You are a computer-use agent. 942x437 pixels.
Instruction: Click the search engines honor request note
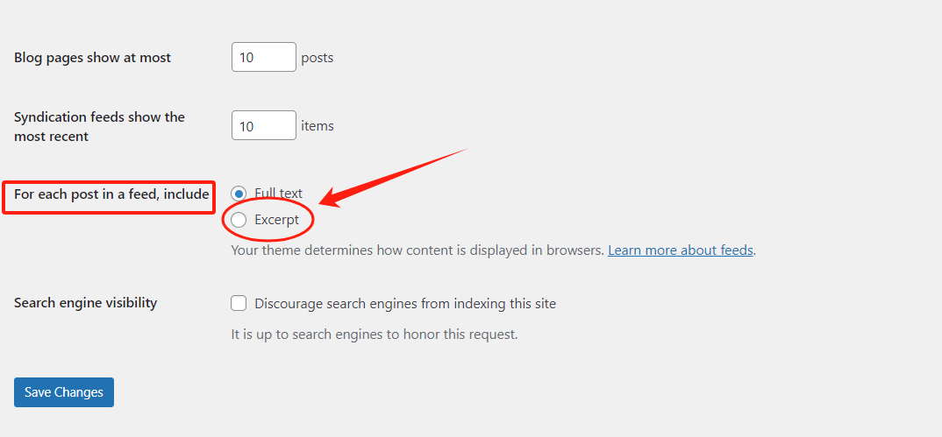374,334
